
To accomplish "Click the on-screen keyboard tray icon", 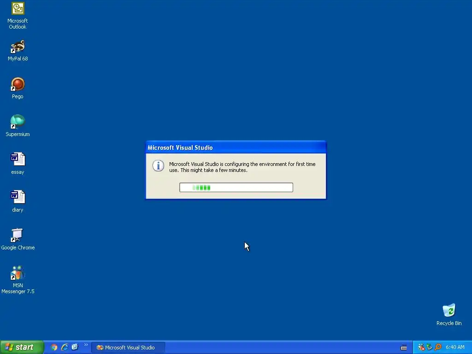I will (404, 348).
